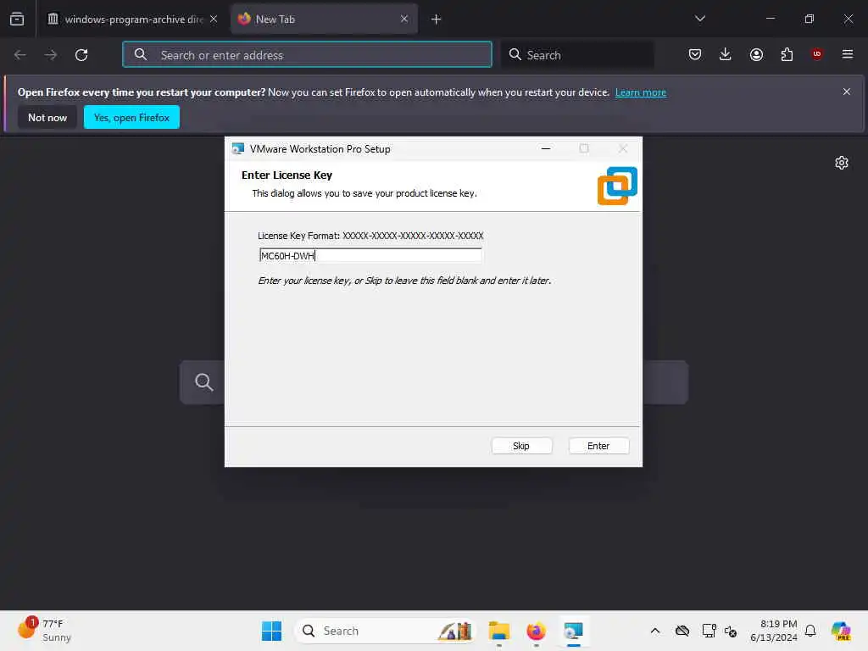Choose Not now in the notification
The height and width of the screenshot is (651, 868).
pyautogui.click(x=47, y=117)
